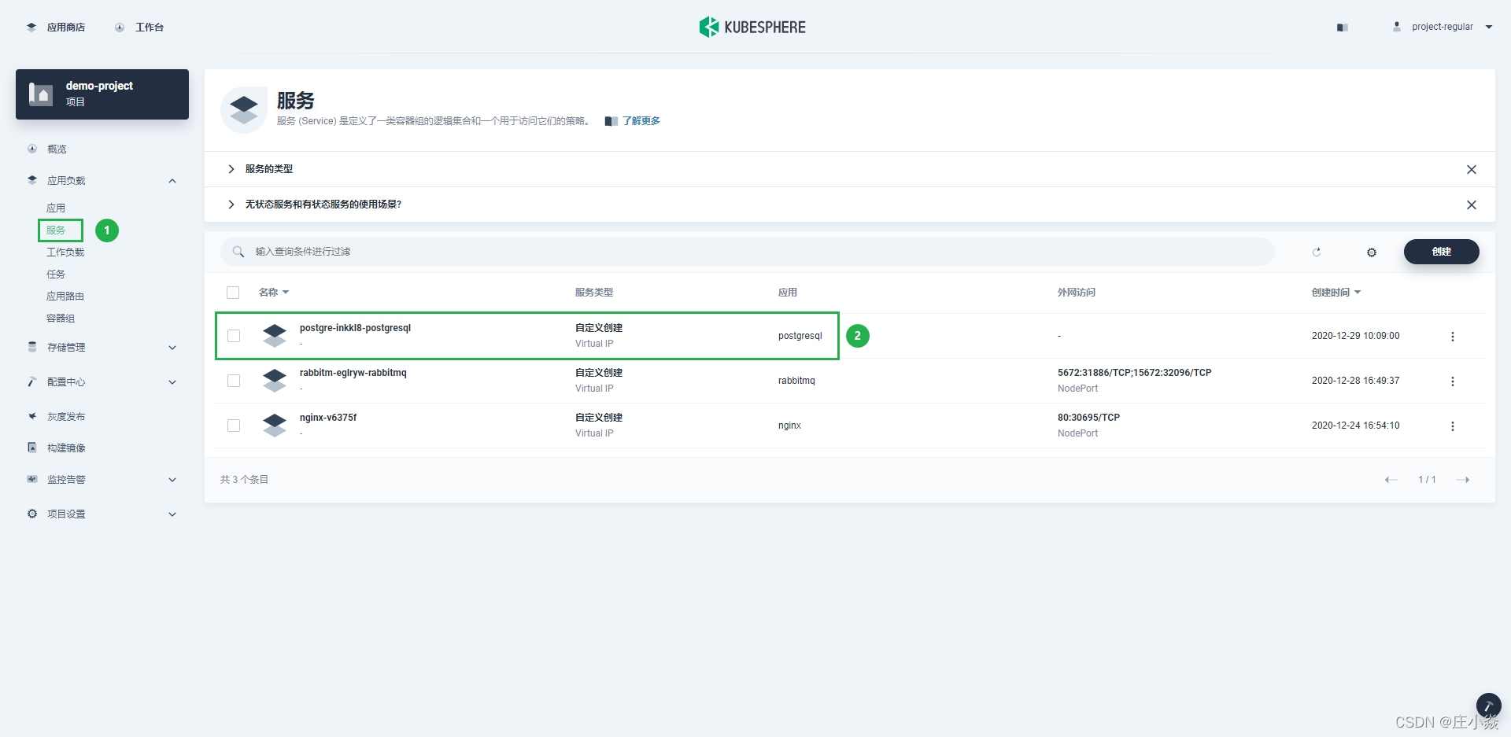Click the nginx-v6375f service icon
The width and height of the screenshot is (1511, 737).
coord(275,426)
